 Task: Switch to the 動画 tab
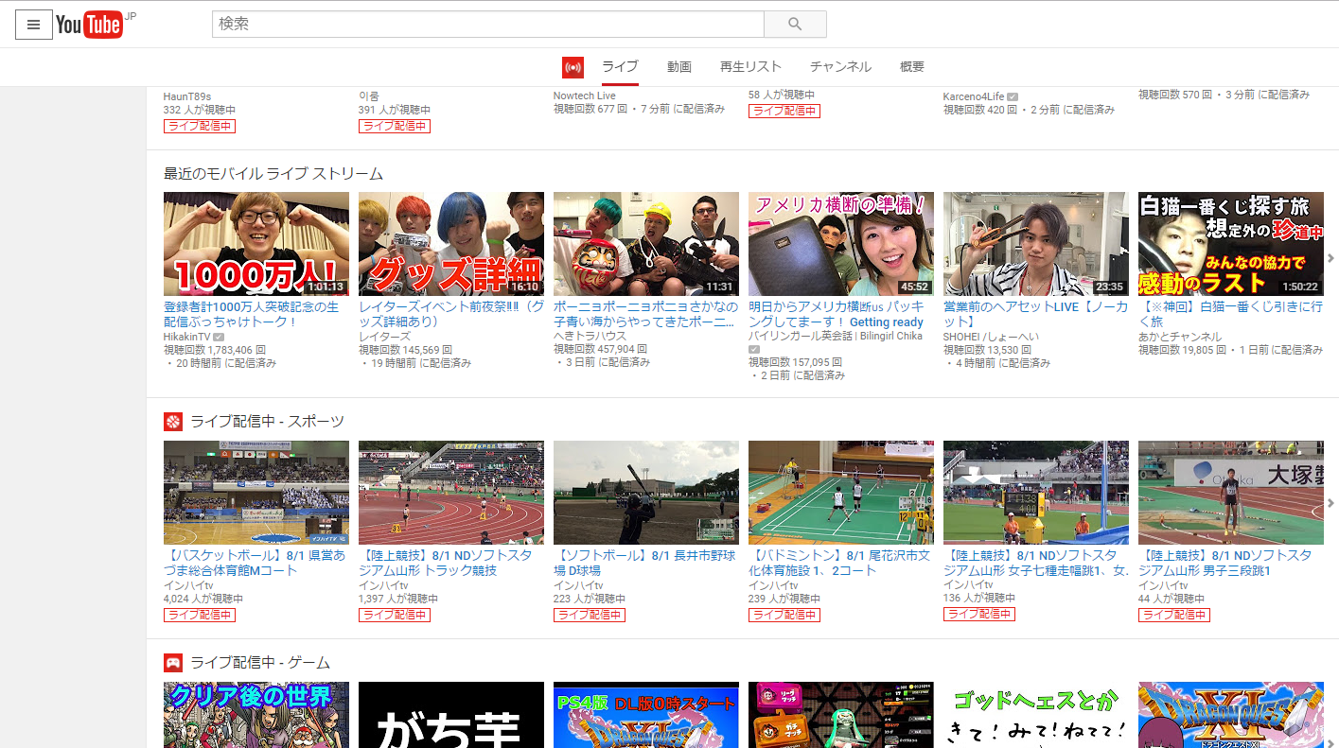[679, 67]
